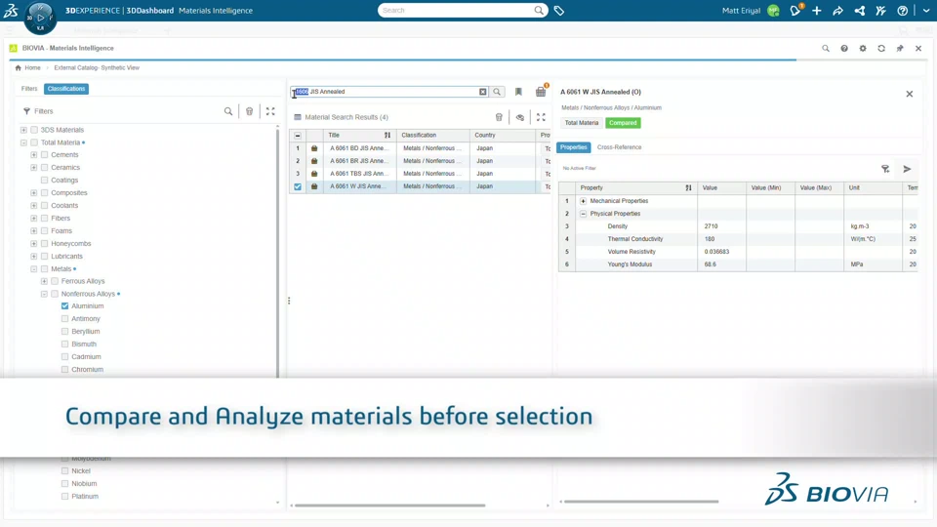
Task: Check the Beryllium checkbox
Action: click(64, 331)
